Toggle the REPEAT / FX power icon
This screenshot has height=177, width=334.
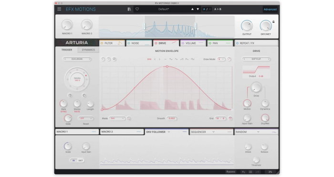237,43
